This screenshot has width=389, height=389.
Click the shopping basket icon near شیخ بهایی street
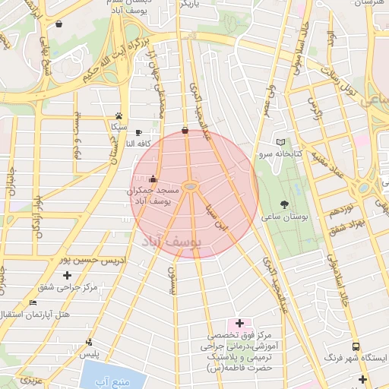click(59, 24)
